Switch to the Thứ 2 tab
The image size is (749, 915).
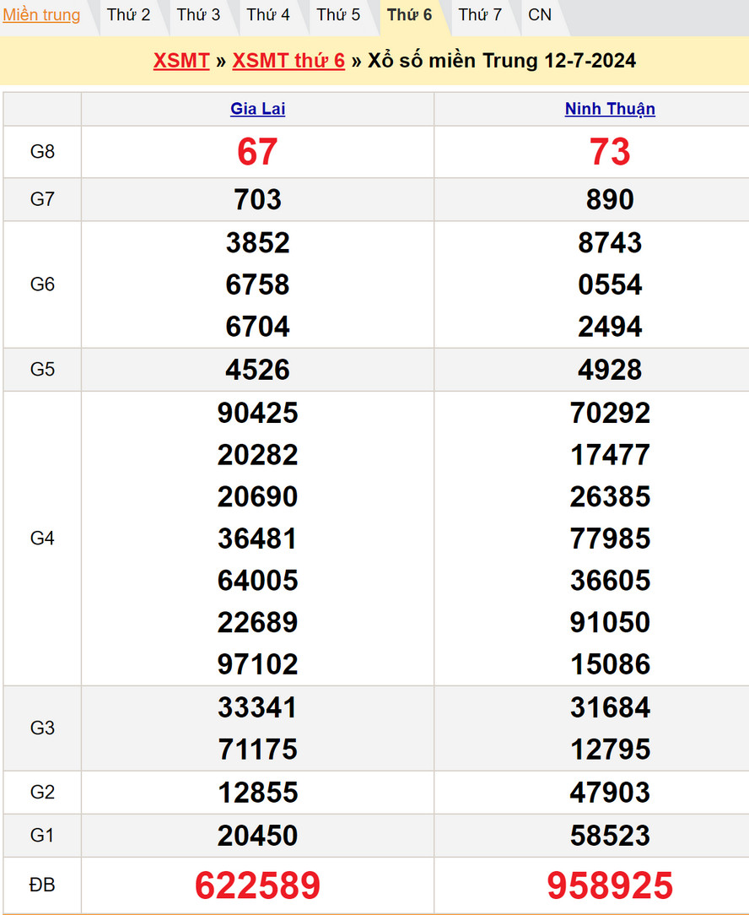tap(128, 15)
